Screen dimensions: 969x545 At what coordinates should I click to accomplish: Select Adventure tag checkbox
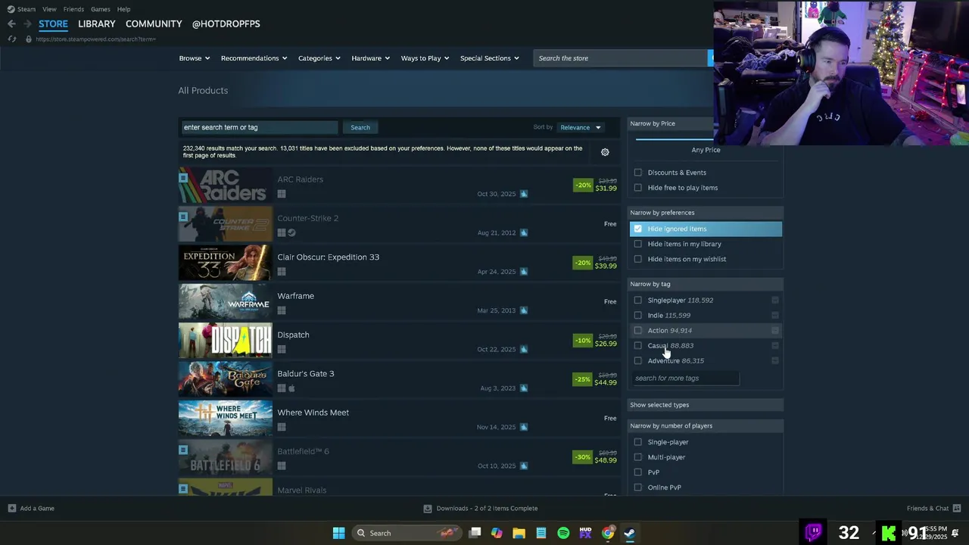click(x=637, y=360)
